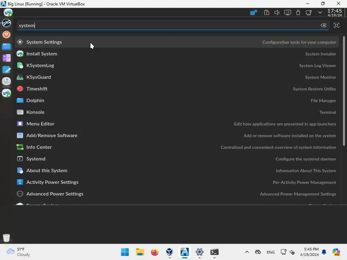Expand hidden tray icons chevron in Big Linux panel
The image size is (347, 260).
coord(320,13)
